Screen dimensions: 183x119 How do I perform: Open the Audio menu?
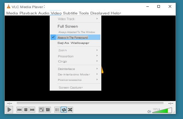[44, 13]
